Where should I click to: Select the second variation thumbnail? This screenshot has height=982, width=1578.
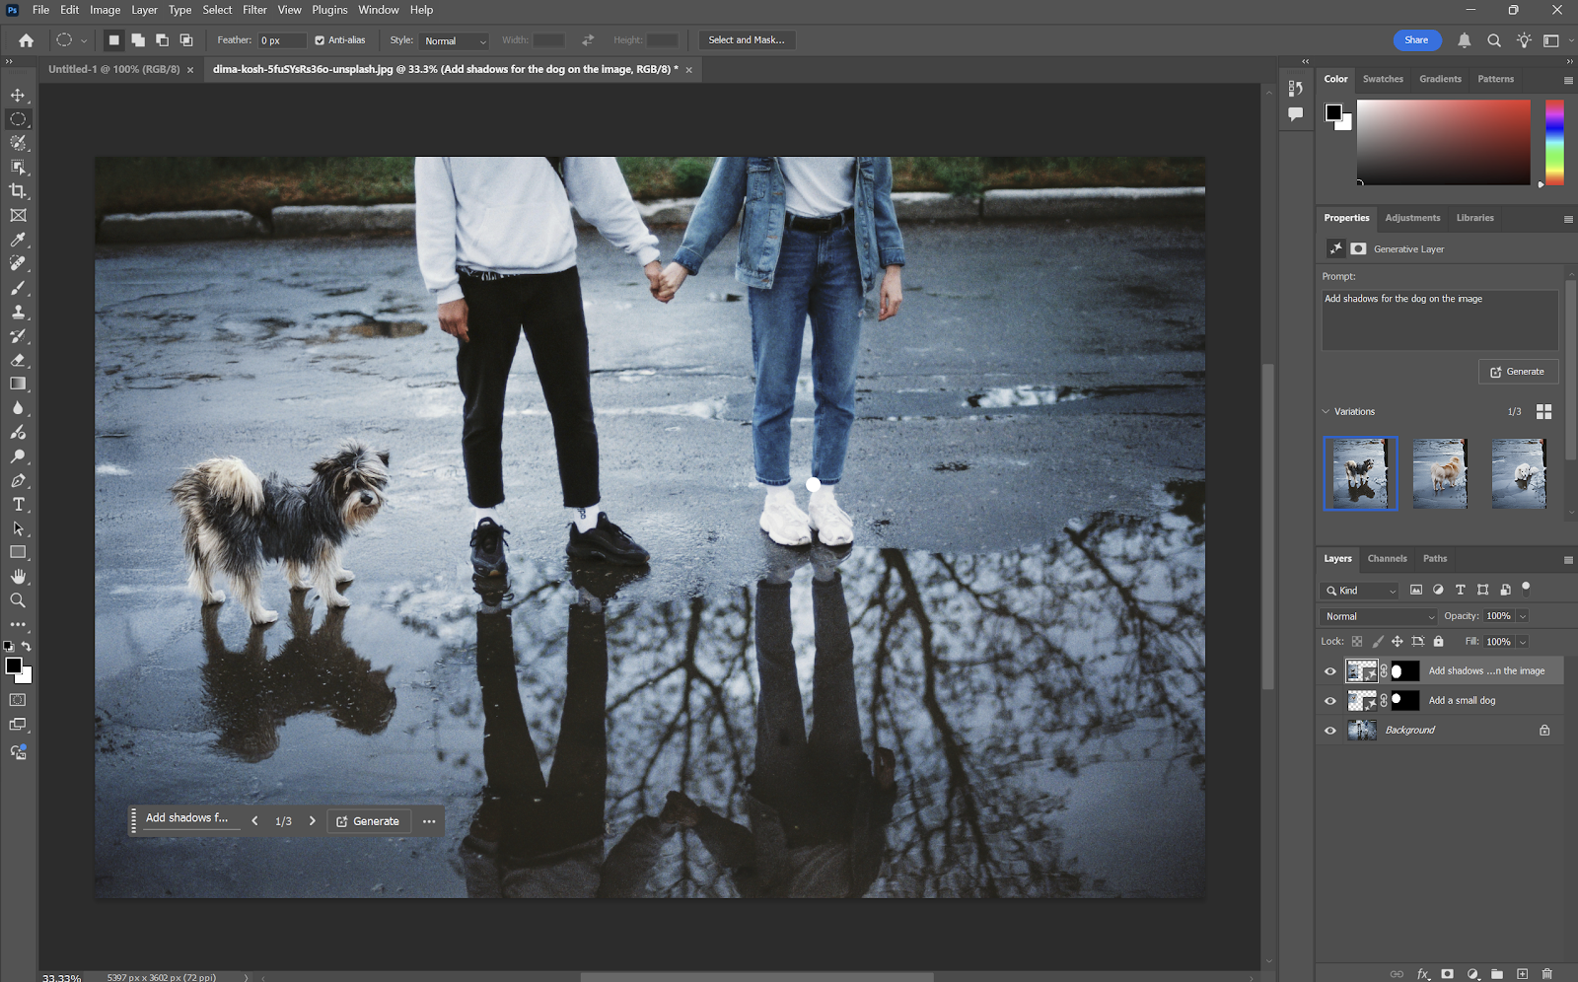point(1440,473)
